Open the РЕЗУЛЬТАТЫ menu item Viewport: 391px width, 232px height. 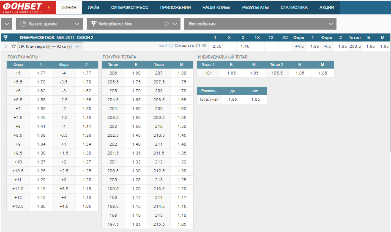tap(255, 8)
